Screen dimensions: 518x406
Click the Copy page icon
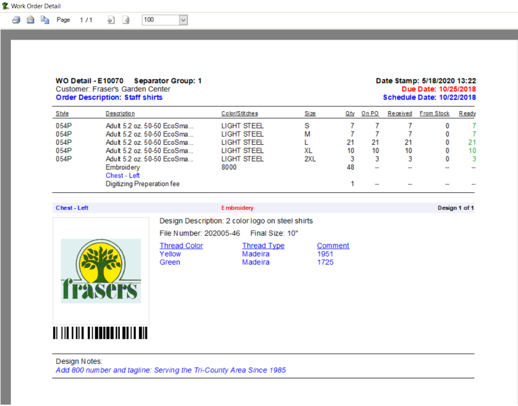click(45, 19)
